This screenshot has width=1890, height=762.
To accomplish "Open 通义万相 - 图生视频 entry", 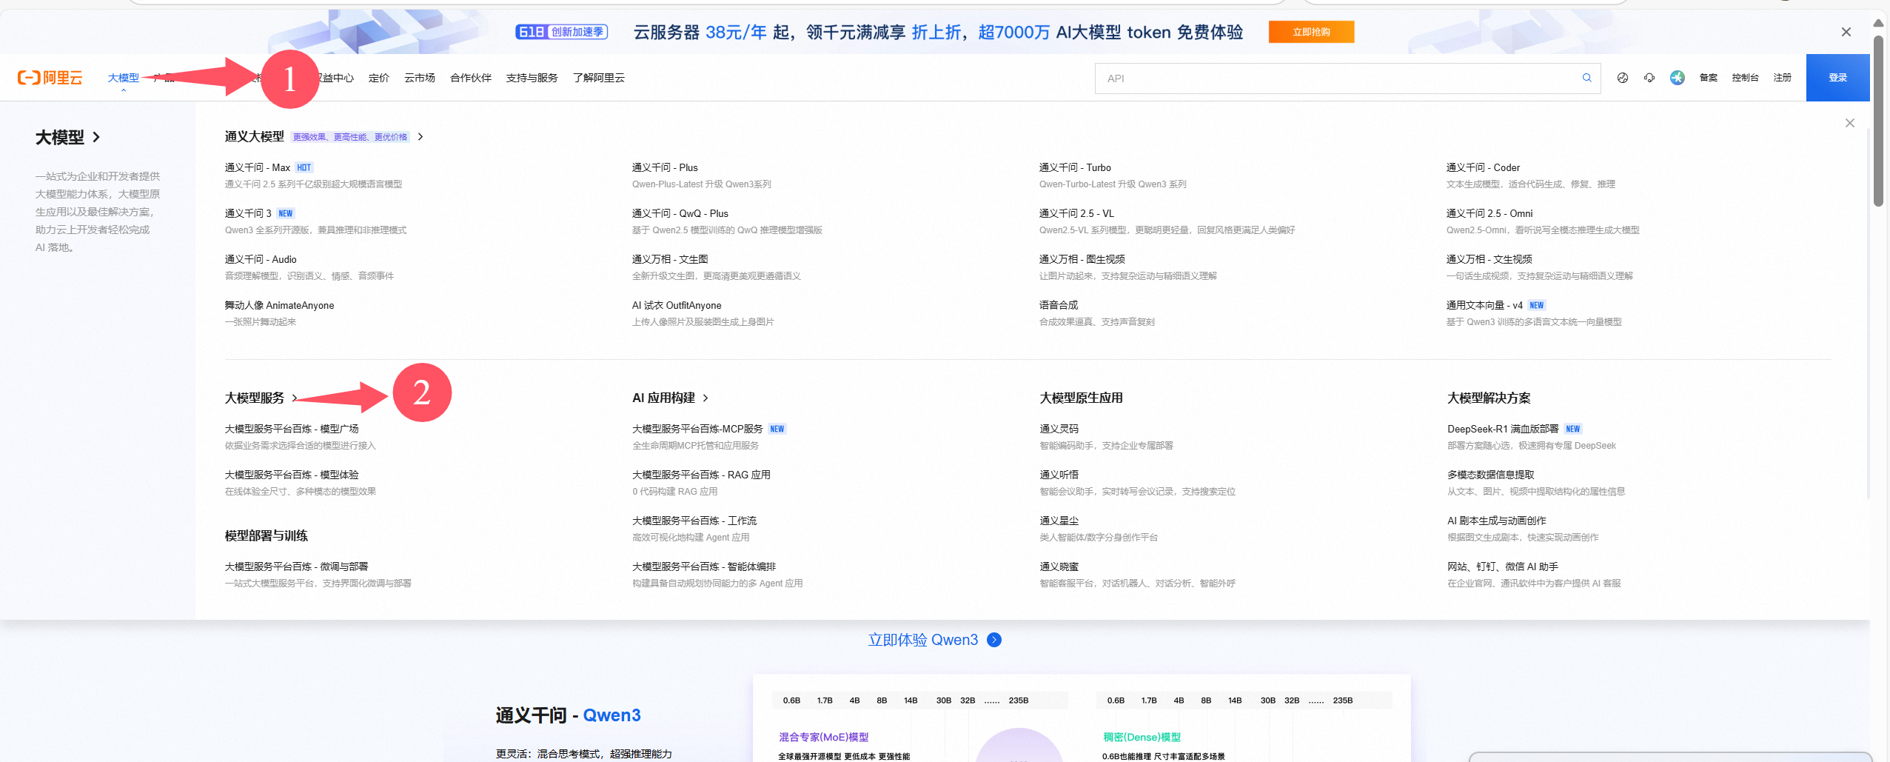I will click(x=1082, y=260).
